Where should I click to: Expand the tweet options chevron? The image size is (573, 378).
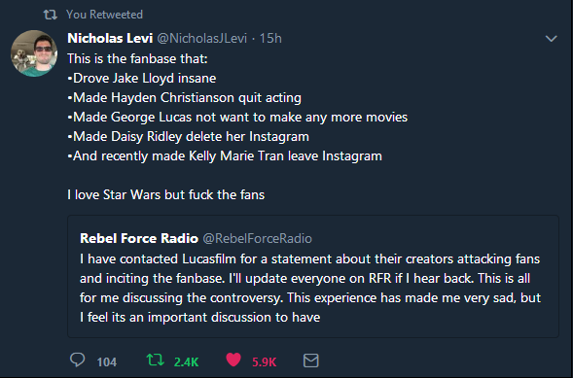[551, 38]
